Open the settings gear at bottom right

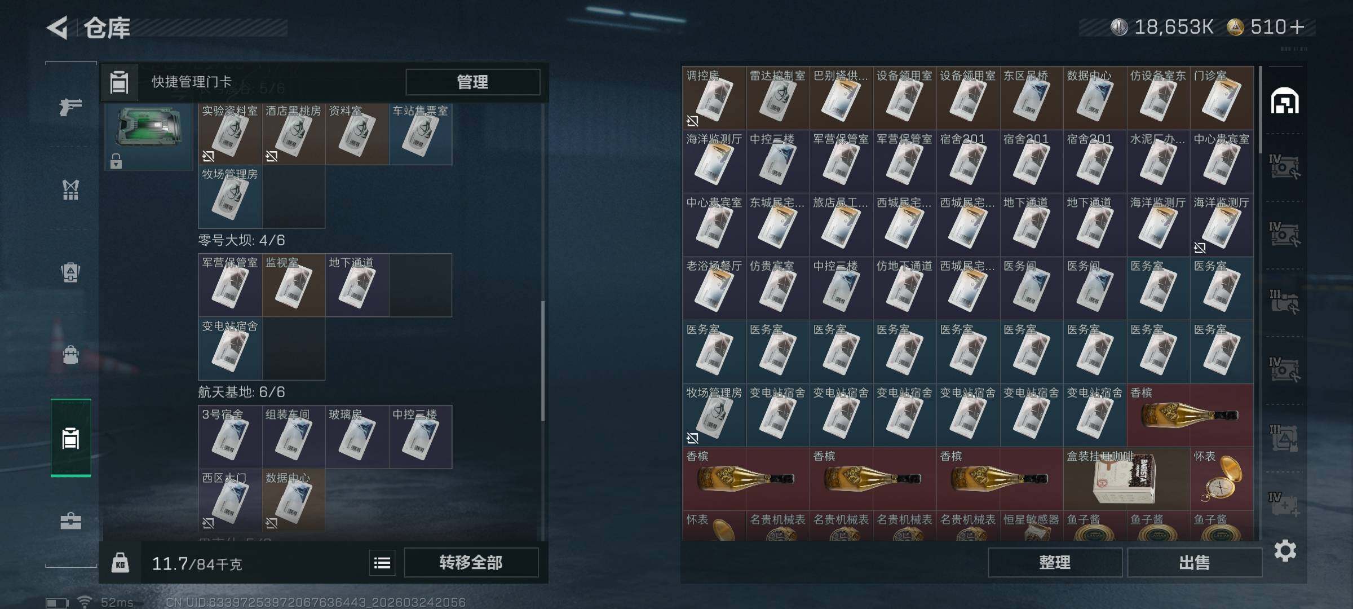click(x=1285, y=550)
